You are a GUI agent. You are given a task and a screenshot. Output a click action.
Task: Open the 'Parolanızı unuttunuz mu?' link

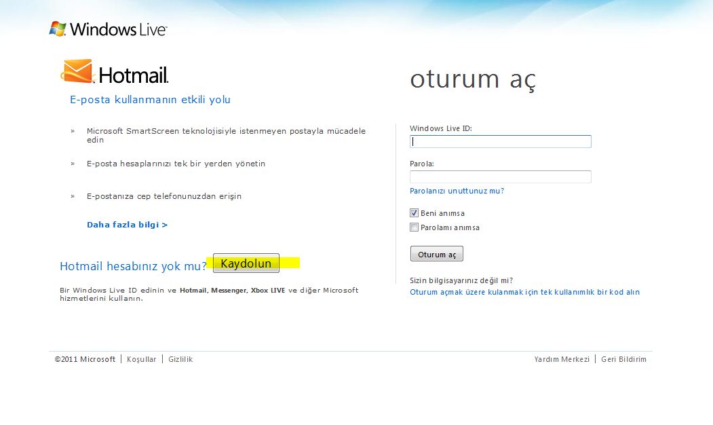[457, 191]
